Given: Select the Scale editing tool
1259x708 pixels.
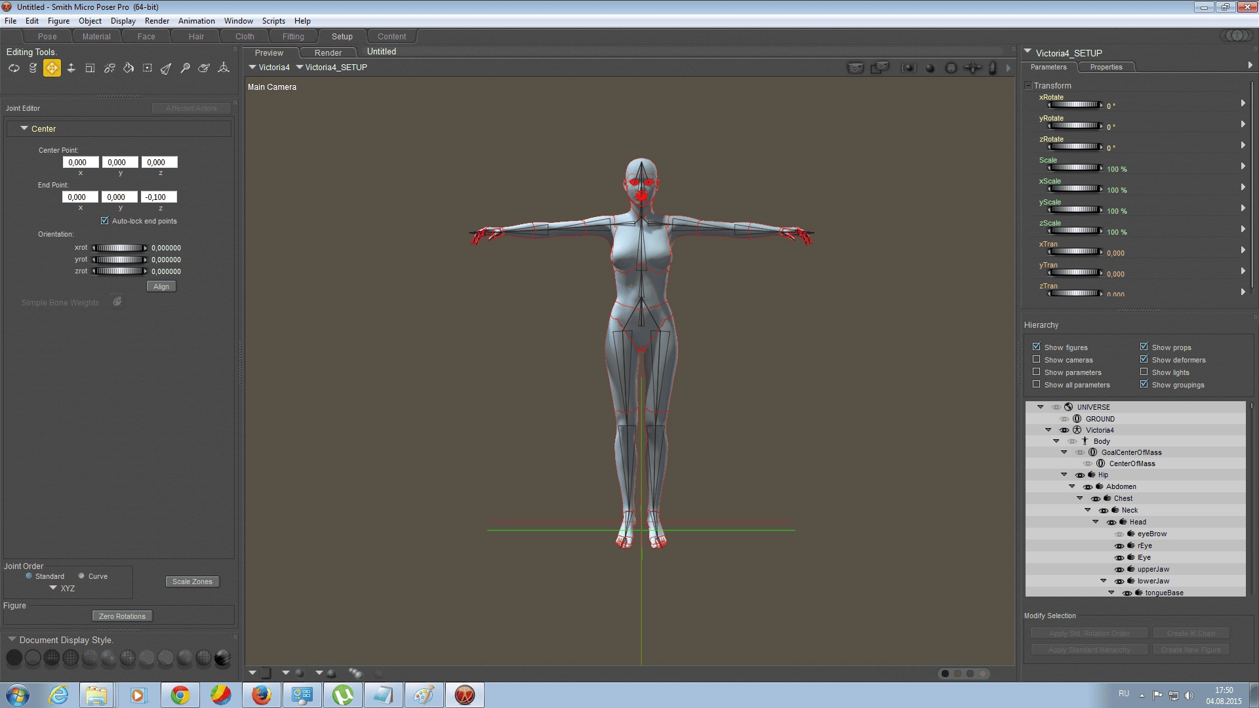Looking at the screenshot, I should (x=90, y=68).
